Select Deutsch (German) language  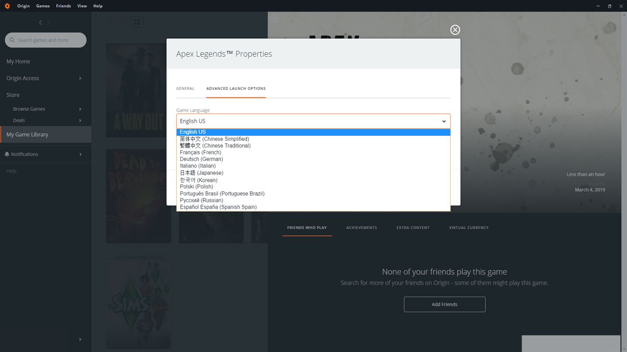(313, 159)
